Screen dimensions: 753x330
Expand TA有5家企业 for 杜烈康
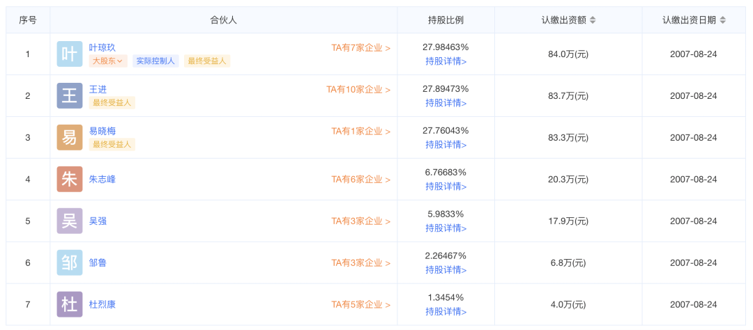pyautogui.click(x=361, y=304)
